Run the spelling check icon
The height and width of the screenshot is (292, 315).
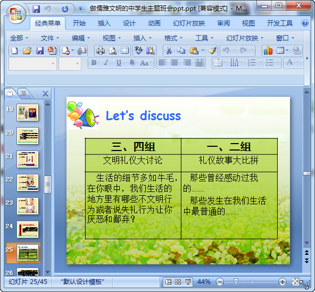[138, 51]
